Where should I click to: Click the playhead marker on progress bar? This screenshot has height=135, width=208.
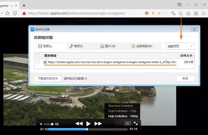click(x=87, y=129)
